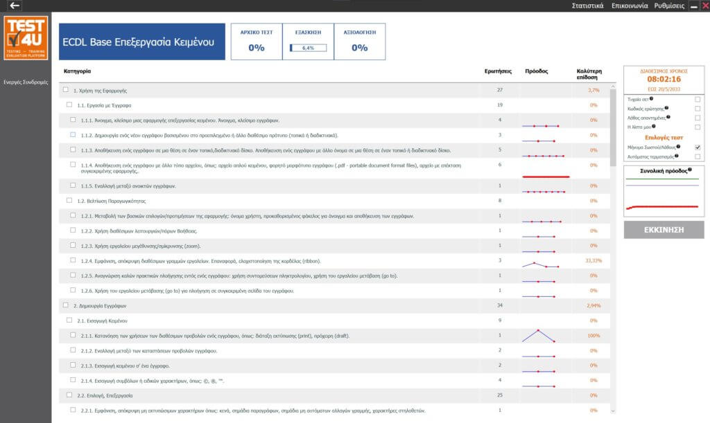Click help icon beside Συνολική πρόοδος
This screenshot has height=423, width=710.
tap(690, 169)
